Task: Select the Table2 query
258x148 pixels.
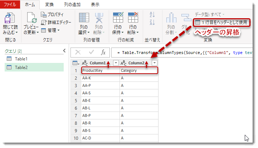Action: 34,67
